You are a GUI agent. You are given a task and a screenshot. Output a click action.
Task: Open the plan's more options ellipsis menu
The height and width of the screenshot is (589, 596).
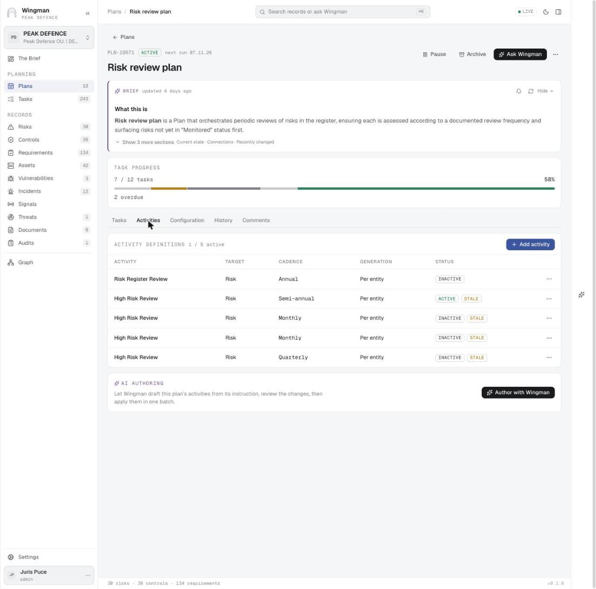[556, 54]
